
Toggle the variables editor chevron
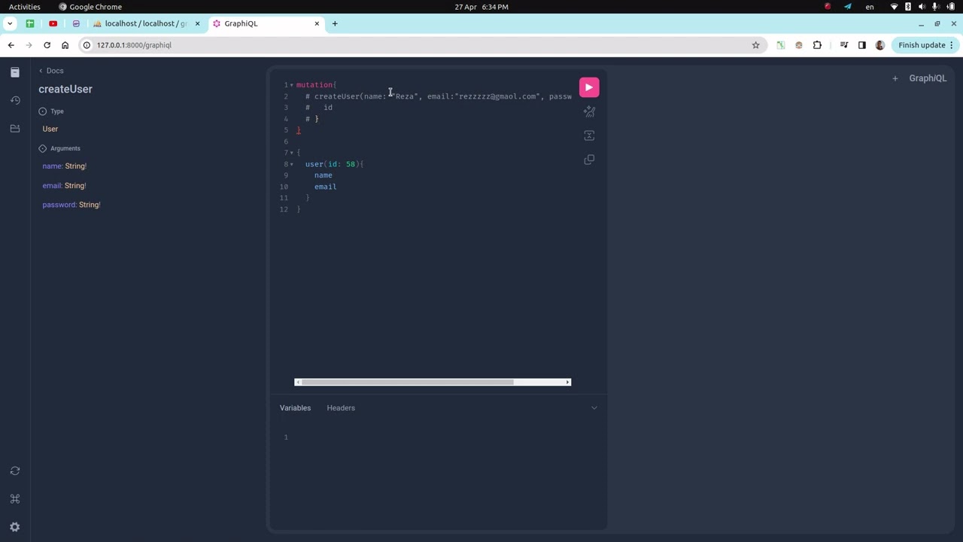[x=594, y=408]
